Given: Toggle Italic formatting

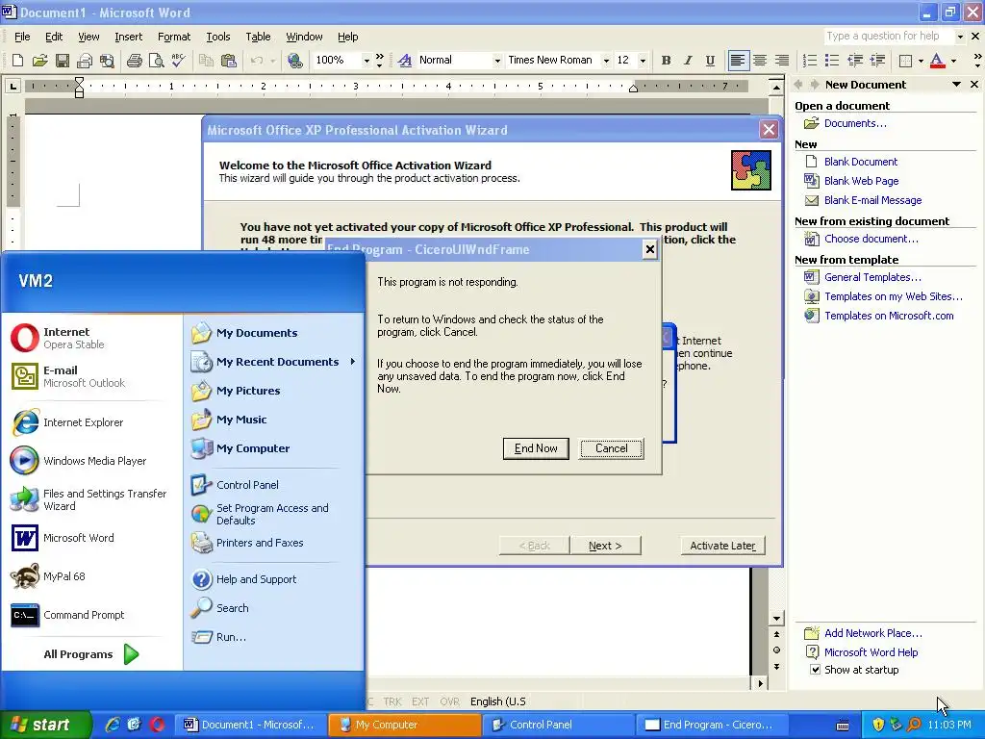Looking at the screenshot, I should pos(688,61).
